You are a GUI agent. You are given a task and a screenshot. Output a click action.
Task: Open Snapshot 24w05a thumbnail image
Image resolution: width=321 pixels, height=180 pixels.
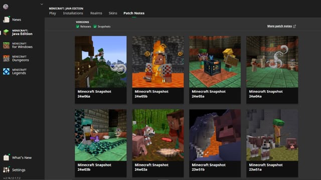point(215,62)
